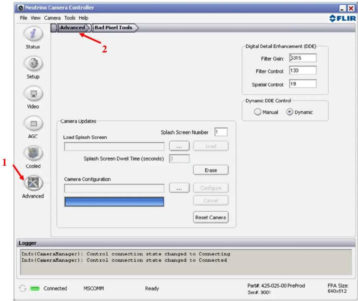Open the Camera menu
The height and width of the screenshot is (301, 358).
52,18
